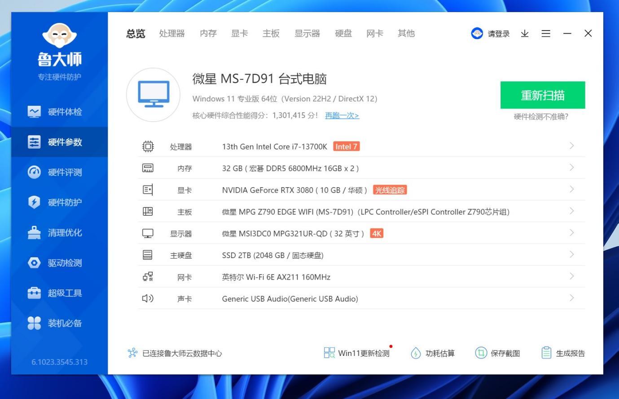The image size is (619, 399).
Task: Expand the 显示器 row chevron
Action: click(571, 232)
